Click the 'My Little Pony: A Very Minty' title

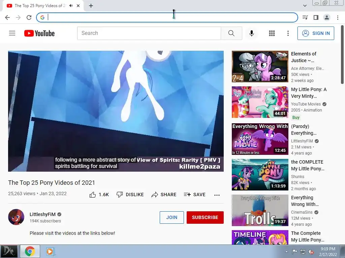pyautogui.click(x=309, y=93)
